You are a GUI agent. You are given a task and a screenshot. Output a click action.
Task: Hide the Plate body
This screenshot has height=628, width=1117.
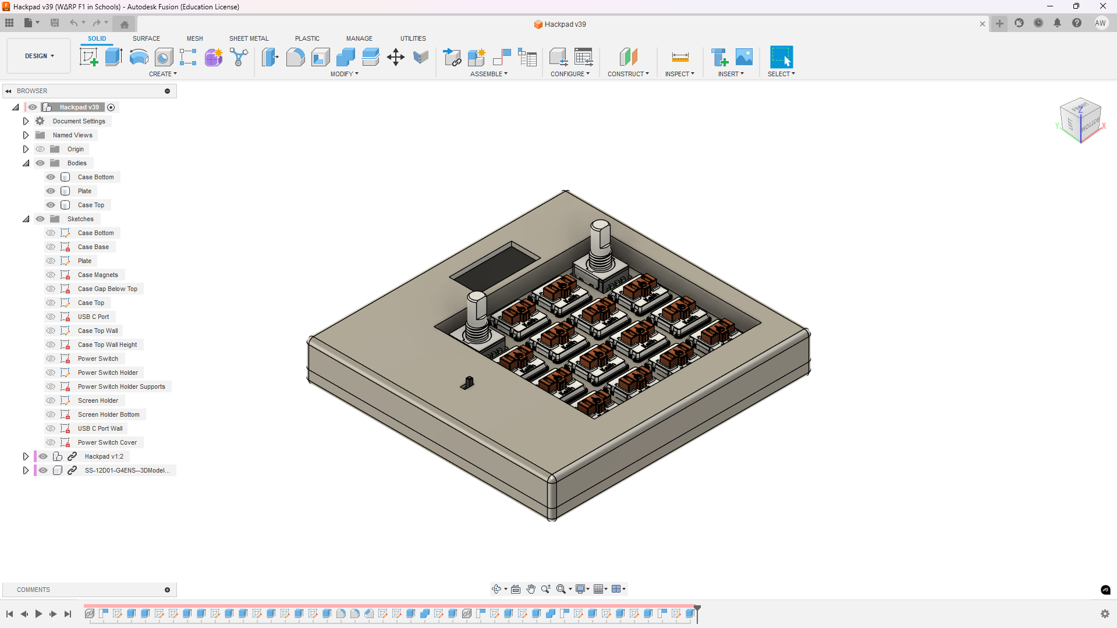tap(51, 190)
